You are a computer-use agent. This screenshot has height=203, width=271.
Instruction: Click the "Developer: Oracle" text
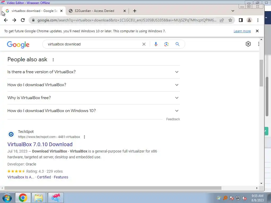(x=22, y=164)
